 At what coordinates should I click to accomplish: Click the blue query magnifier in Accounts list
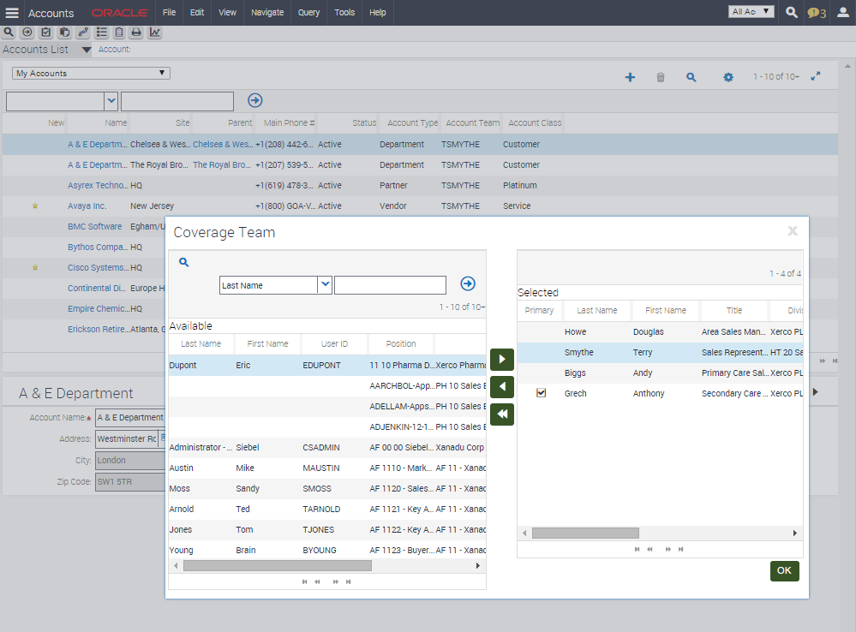tap(691, 77)
